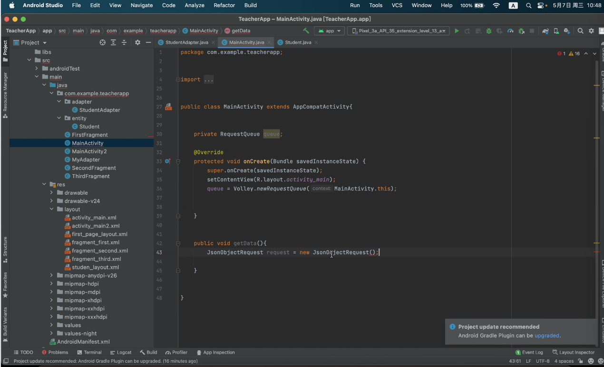
Task: Run the app with the green play icon
Action: coord(457,31)
